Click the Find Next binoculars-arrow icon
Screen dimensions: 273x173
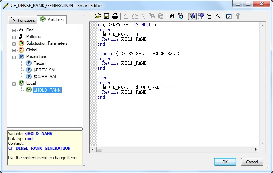[x=181, y=16]
